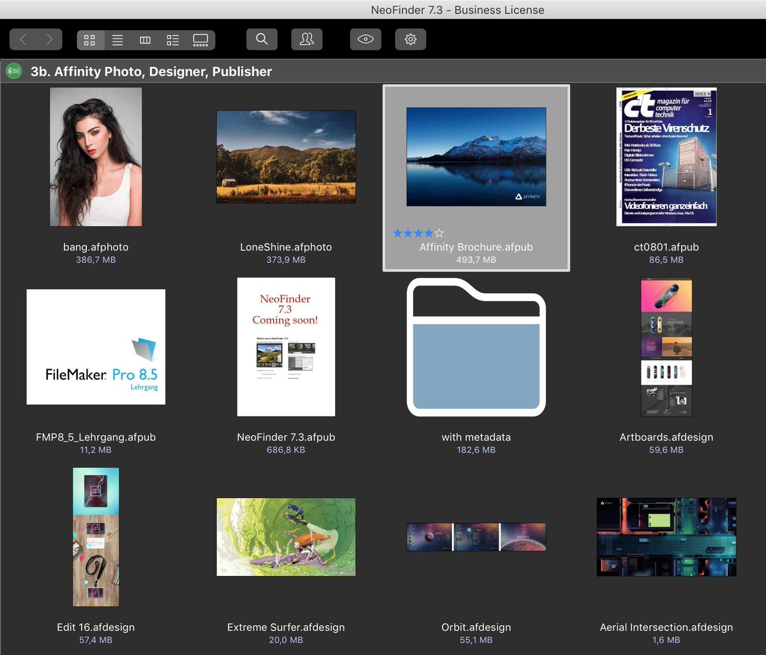Click the 86,5 MB size label

666,260
